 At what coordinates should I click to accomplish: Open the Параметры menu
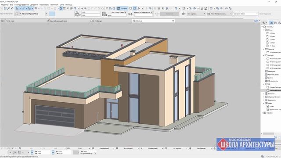[44, 5]
